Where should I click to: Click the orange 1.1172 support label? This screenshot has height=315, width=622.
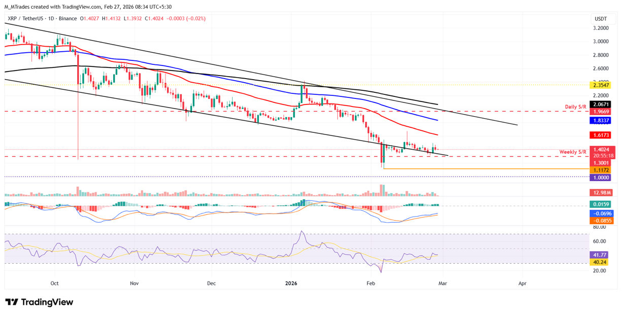click(601, 170)
